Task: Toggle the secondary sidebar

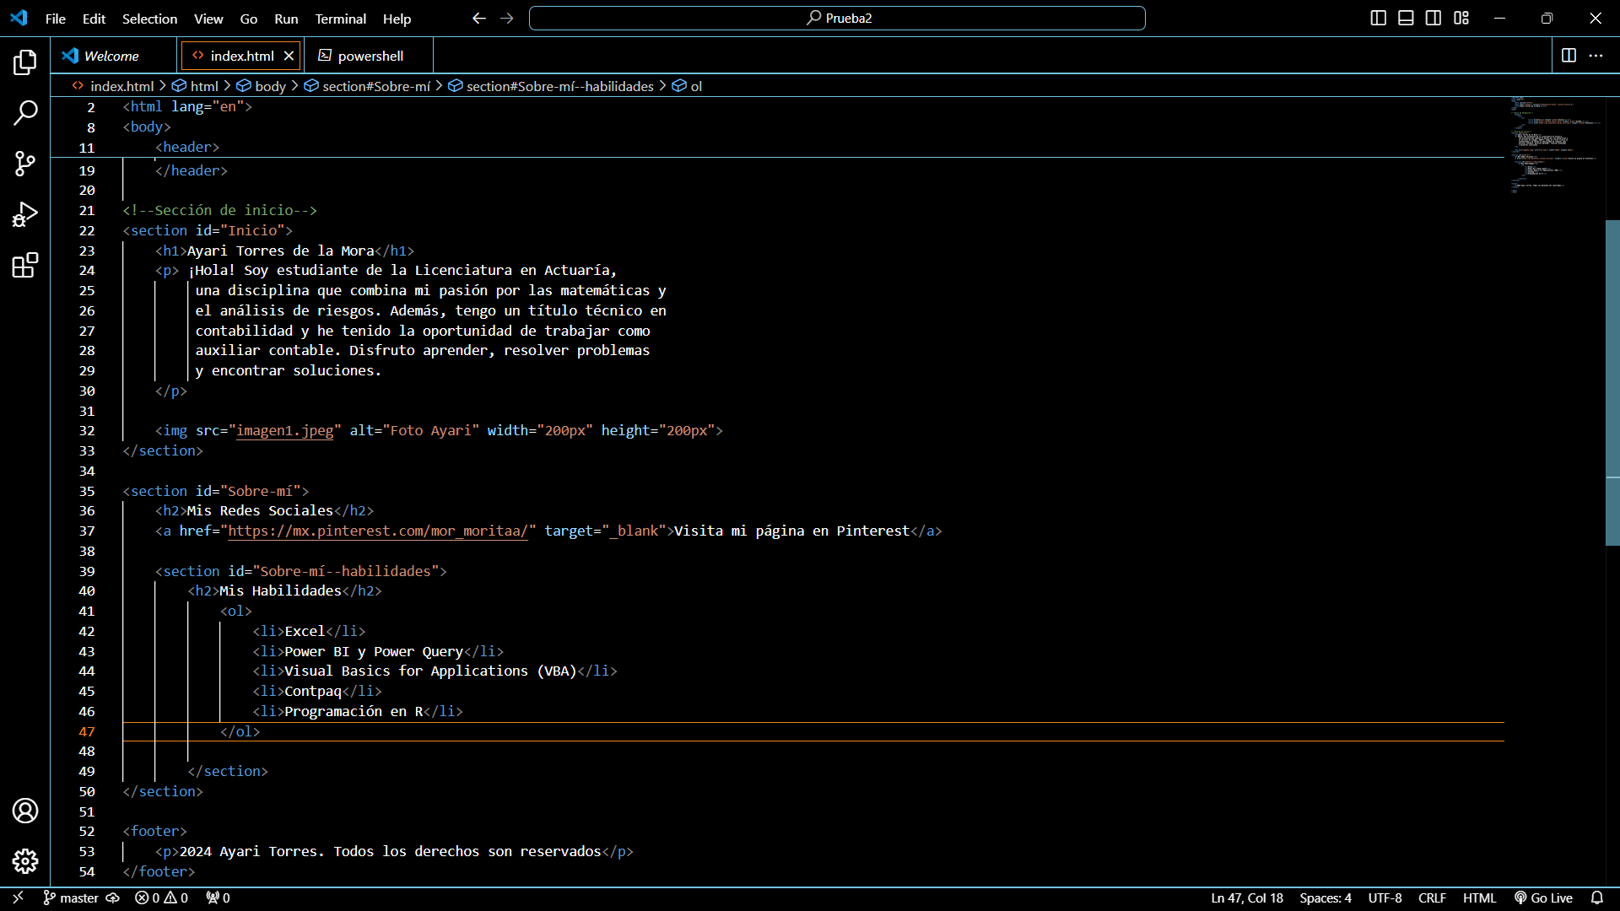Action: pyautogui.click(x=1434, y=17)
